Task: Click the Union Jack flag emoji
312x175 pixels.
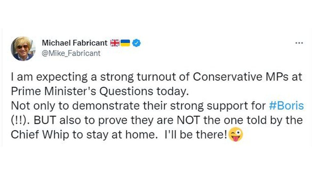Action: coord(115,43)
